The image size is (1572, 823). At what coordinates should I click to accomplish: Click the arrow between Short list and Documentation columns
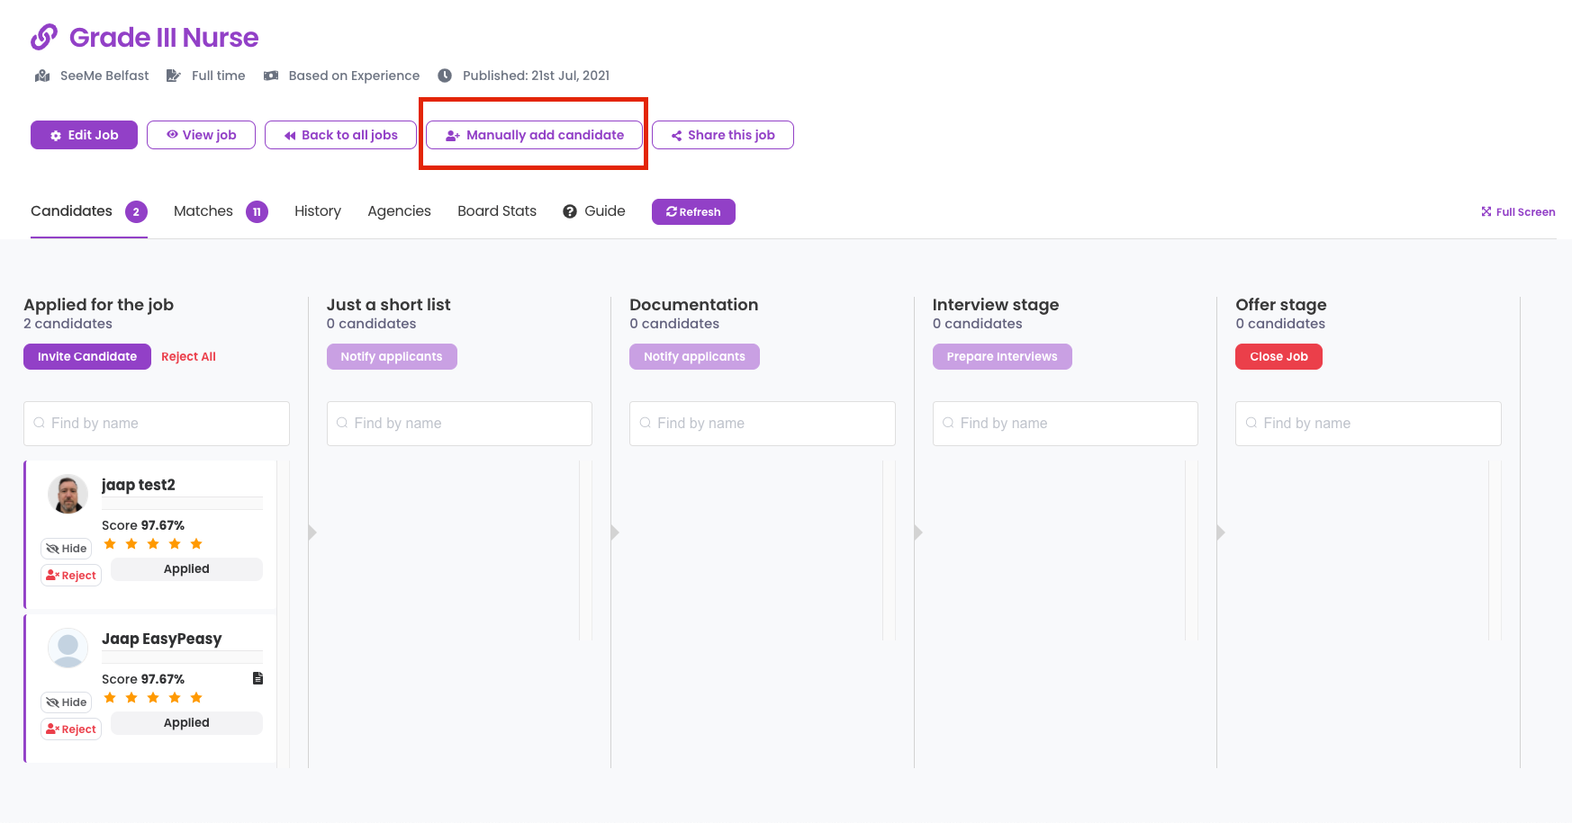tap(615, 532)
